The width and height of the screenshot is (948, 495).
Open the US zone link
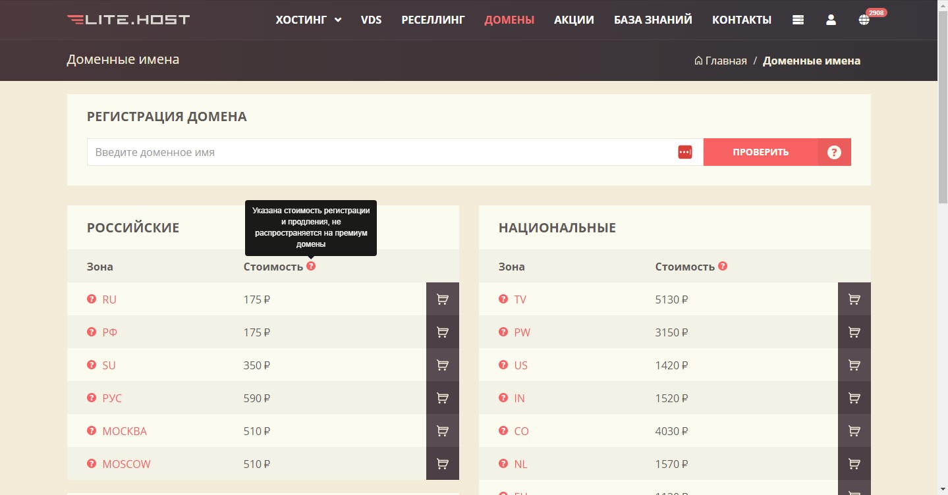pyautogui.click(x=520, y=365)
